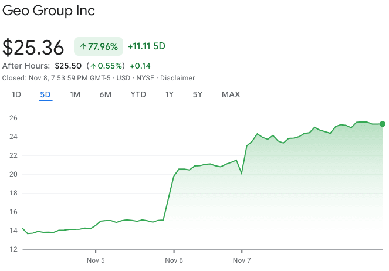Click the $25.36 current price

35,48
